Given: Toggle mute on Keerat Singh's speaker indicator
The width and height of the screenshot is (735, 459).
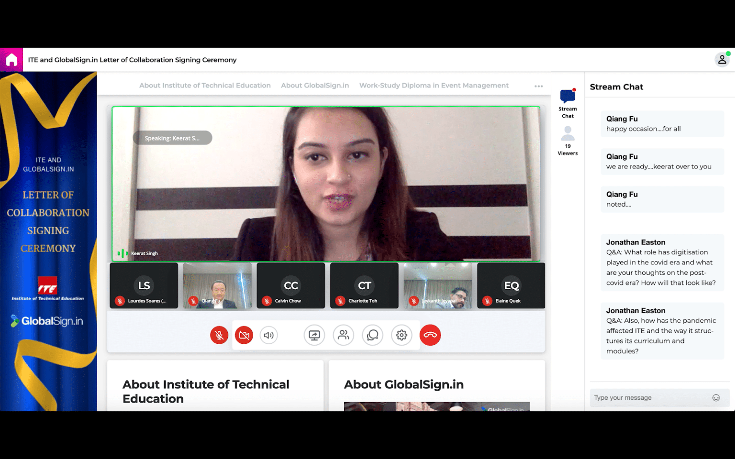Looking at the screenshot, I should coord(122,253).
